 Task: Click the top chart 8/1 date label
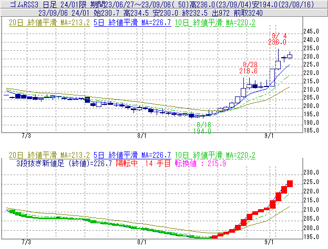coord(142,136)
